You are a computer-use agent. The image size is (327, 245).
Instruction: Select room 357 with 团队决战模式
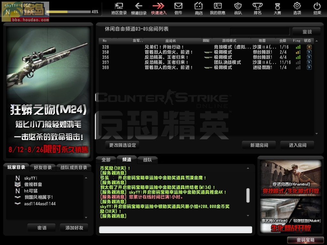click(205, 62)
